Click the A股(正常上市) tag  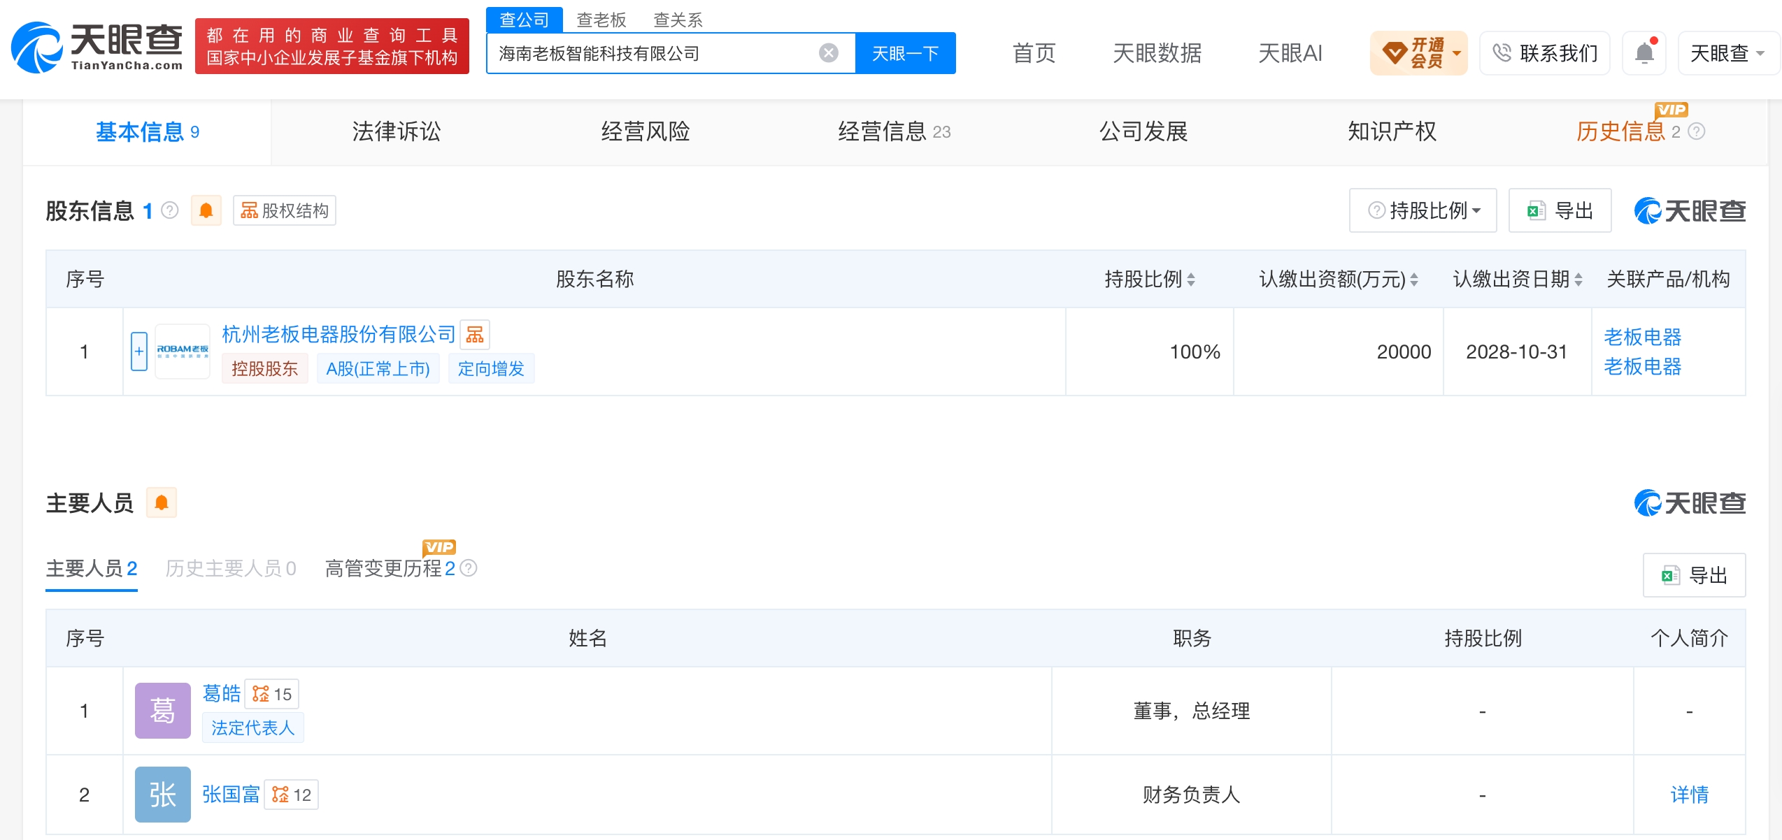click(378, 368)
